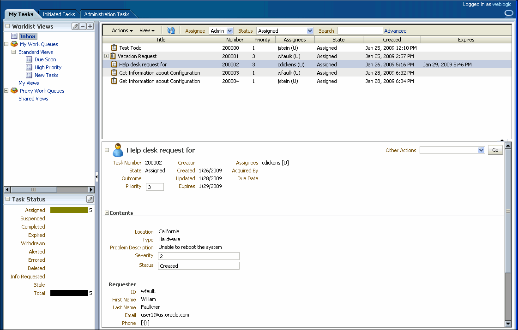Click the pencil icon to edit Worklist Views
The image size is (518, 330).
point(74,26)
